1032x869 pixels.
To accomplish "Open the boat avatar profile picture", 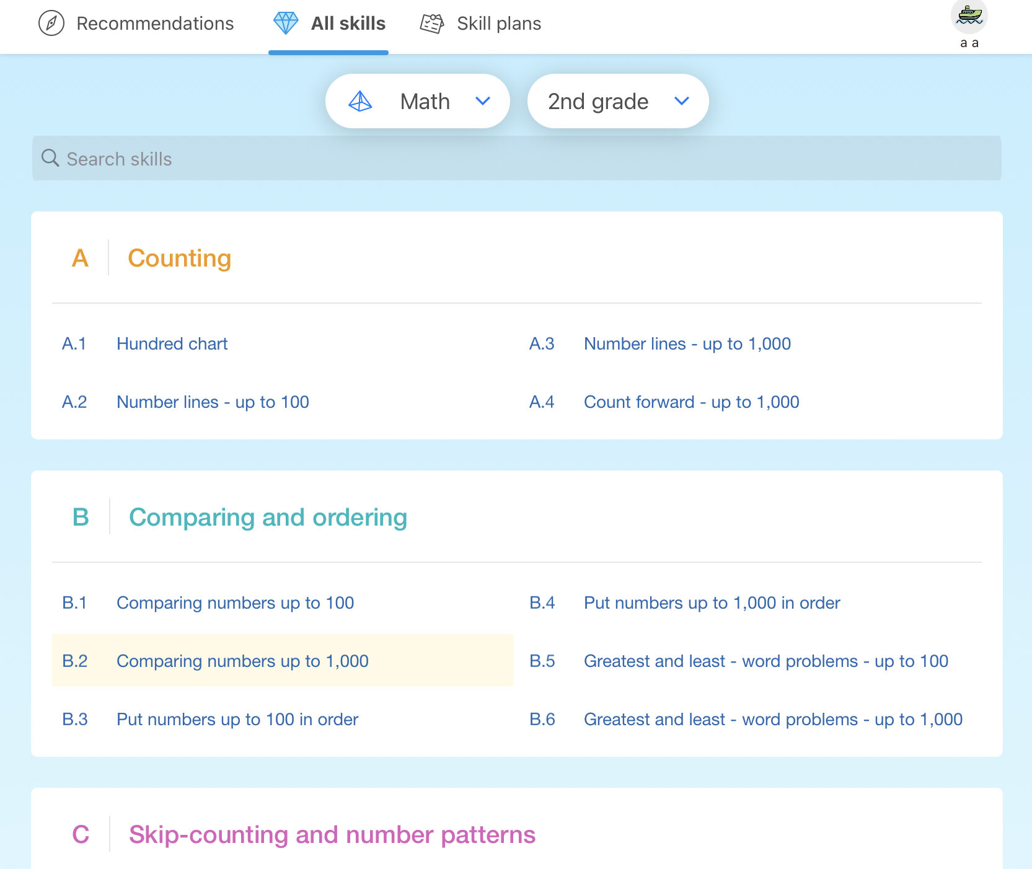I will [969, 17].
